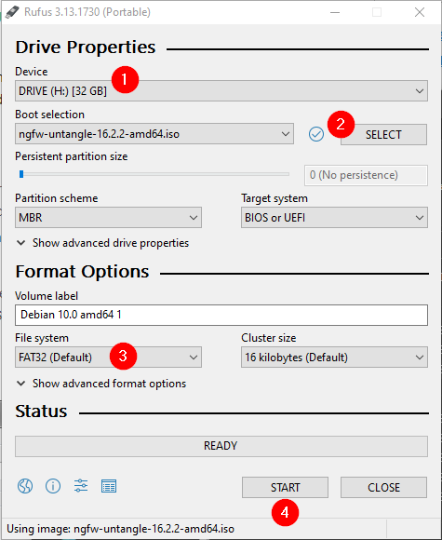Click the checksum checkmark icon
The width and height of the screenshot is (442, 540).
click(316, 134)
